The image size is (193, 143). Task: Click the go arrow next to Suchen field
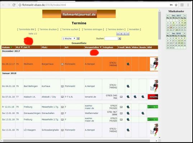[x=119, y=38]
